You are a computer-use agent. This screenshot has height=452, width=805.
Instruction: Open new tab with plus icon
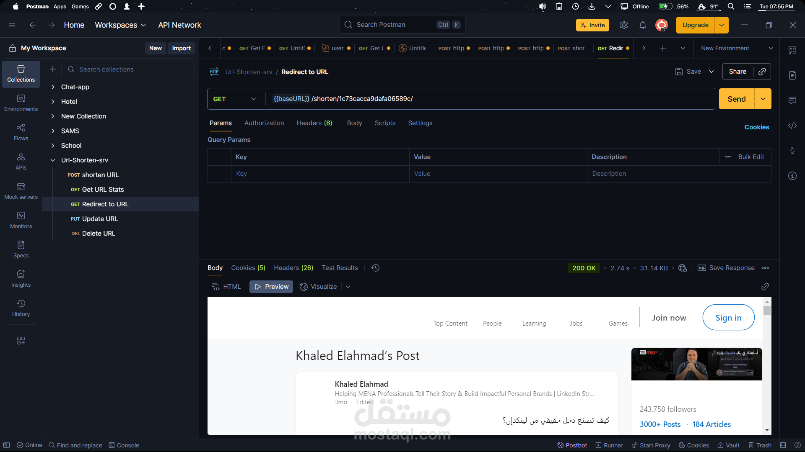point(663,48)
